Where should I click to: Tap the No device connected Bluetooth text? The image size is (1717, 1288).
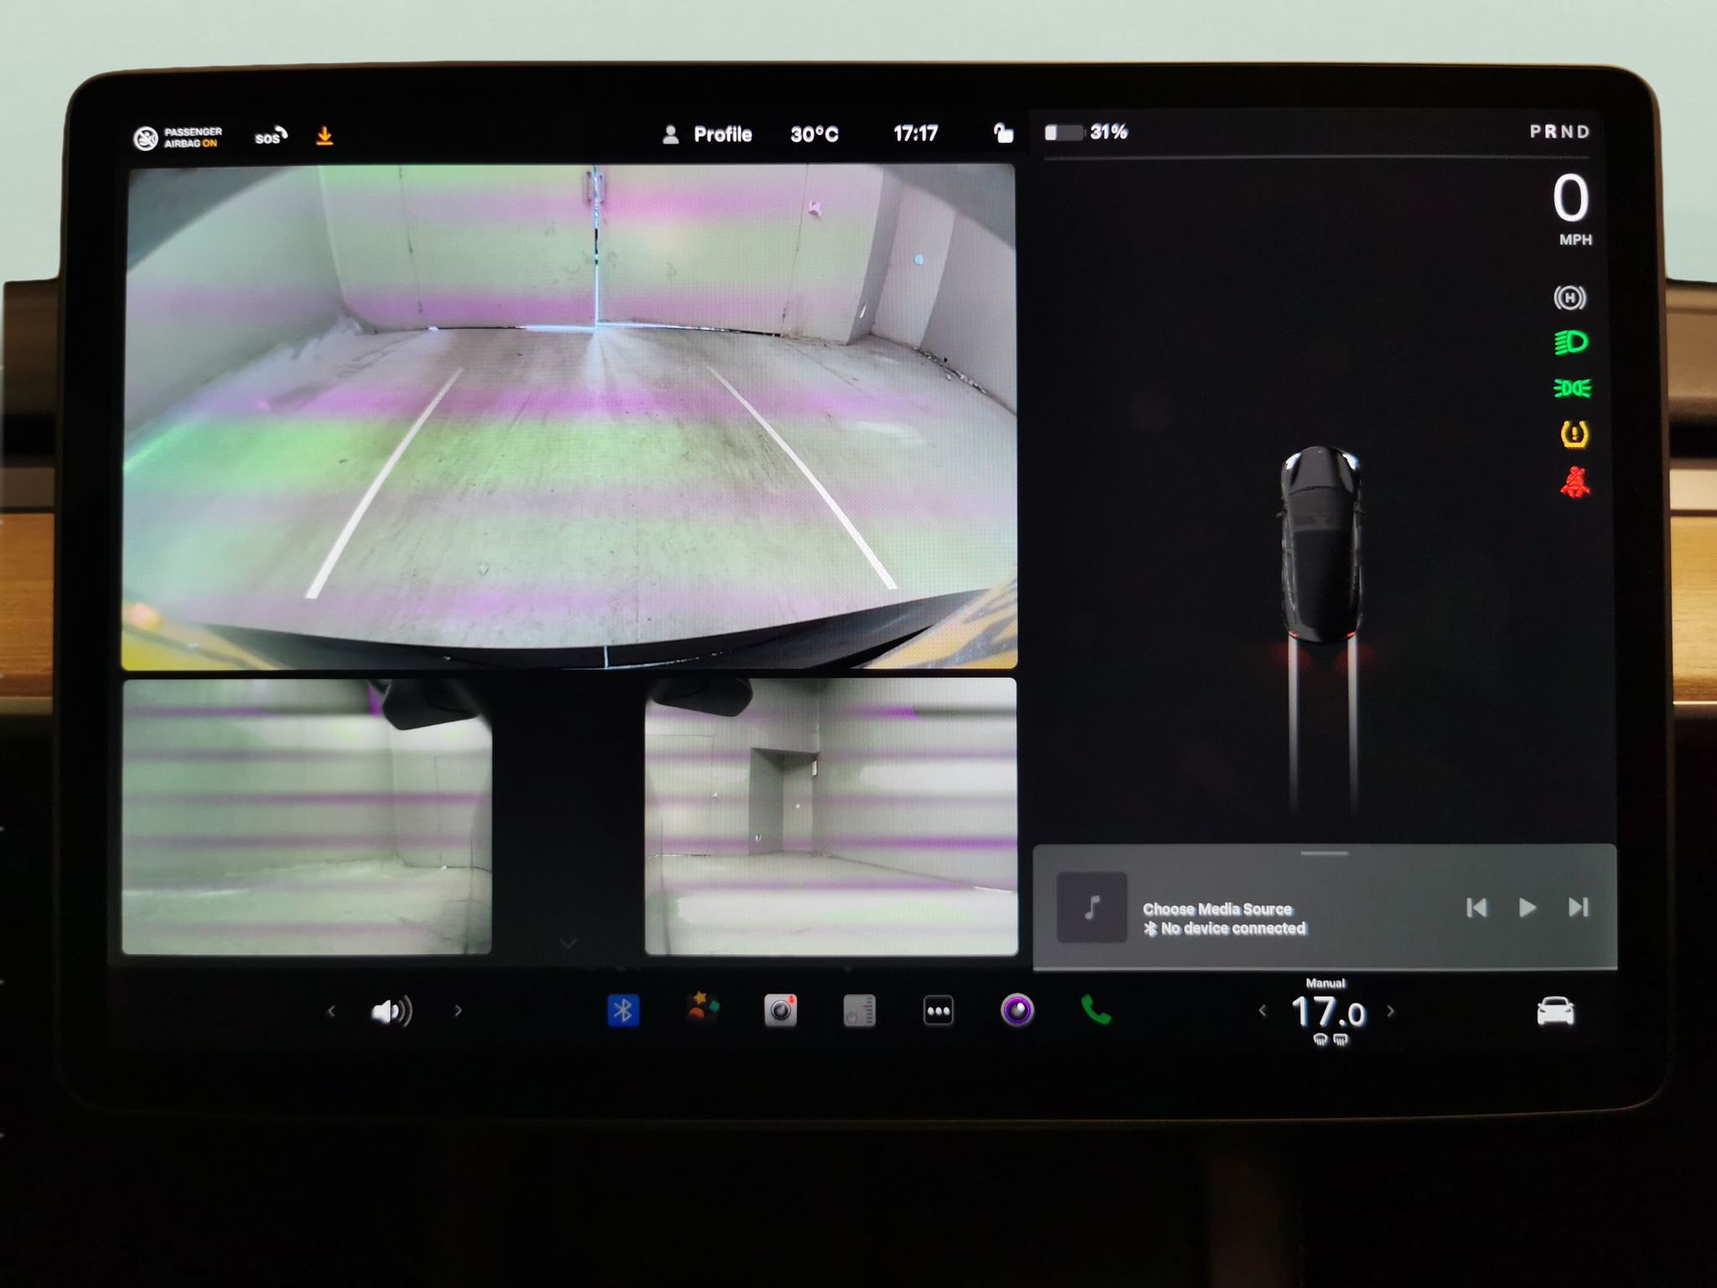1225,928
